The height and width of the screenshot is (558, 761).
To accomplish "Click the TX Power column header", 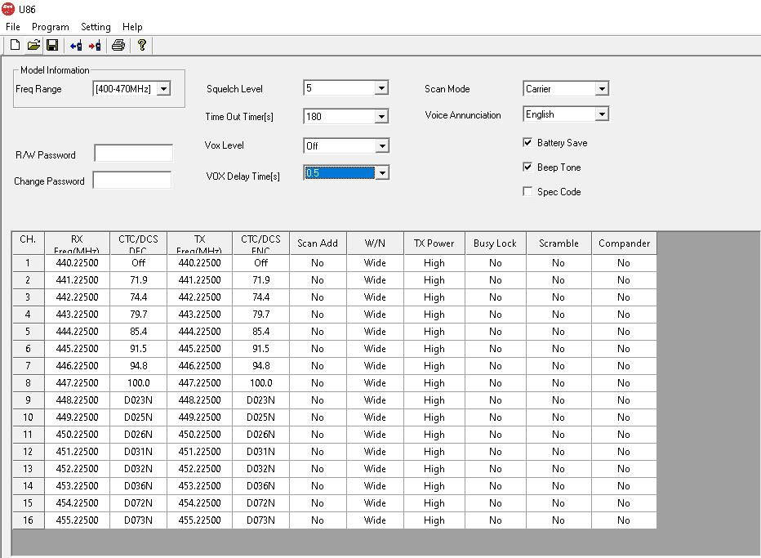I will click(x=434, y=243).
